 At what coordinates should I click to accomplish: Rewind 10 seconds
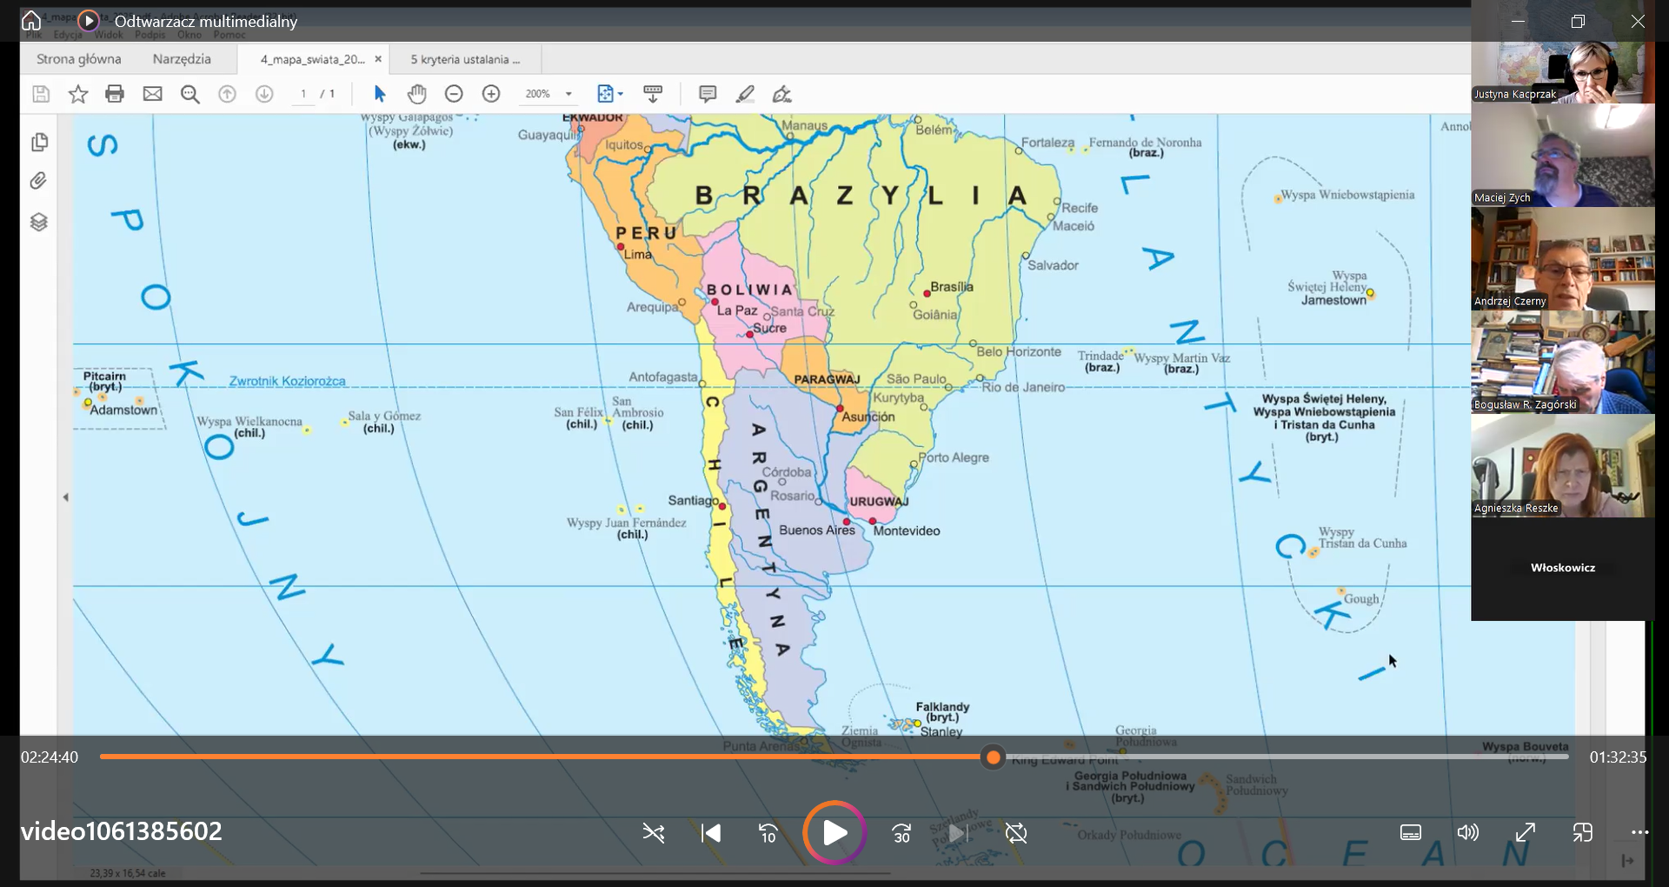(768, 833)
